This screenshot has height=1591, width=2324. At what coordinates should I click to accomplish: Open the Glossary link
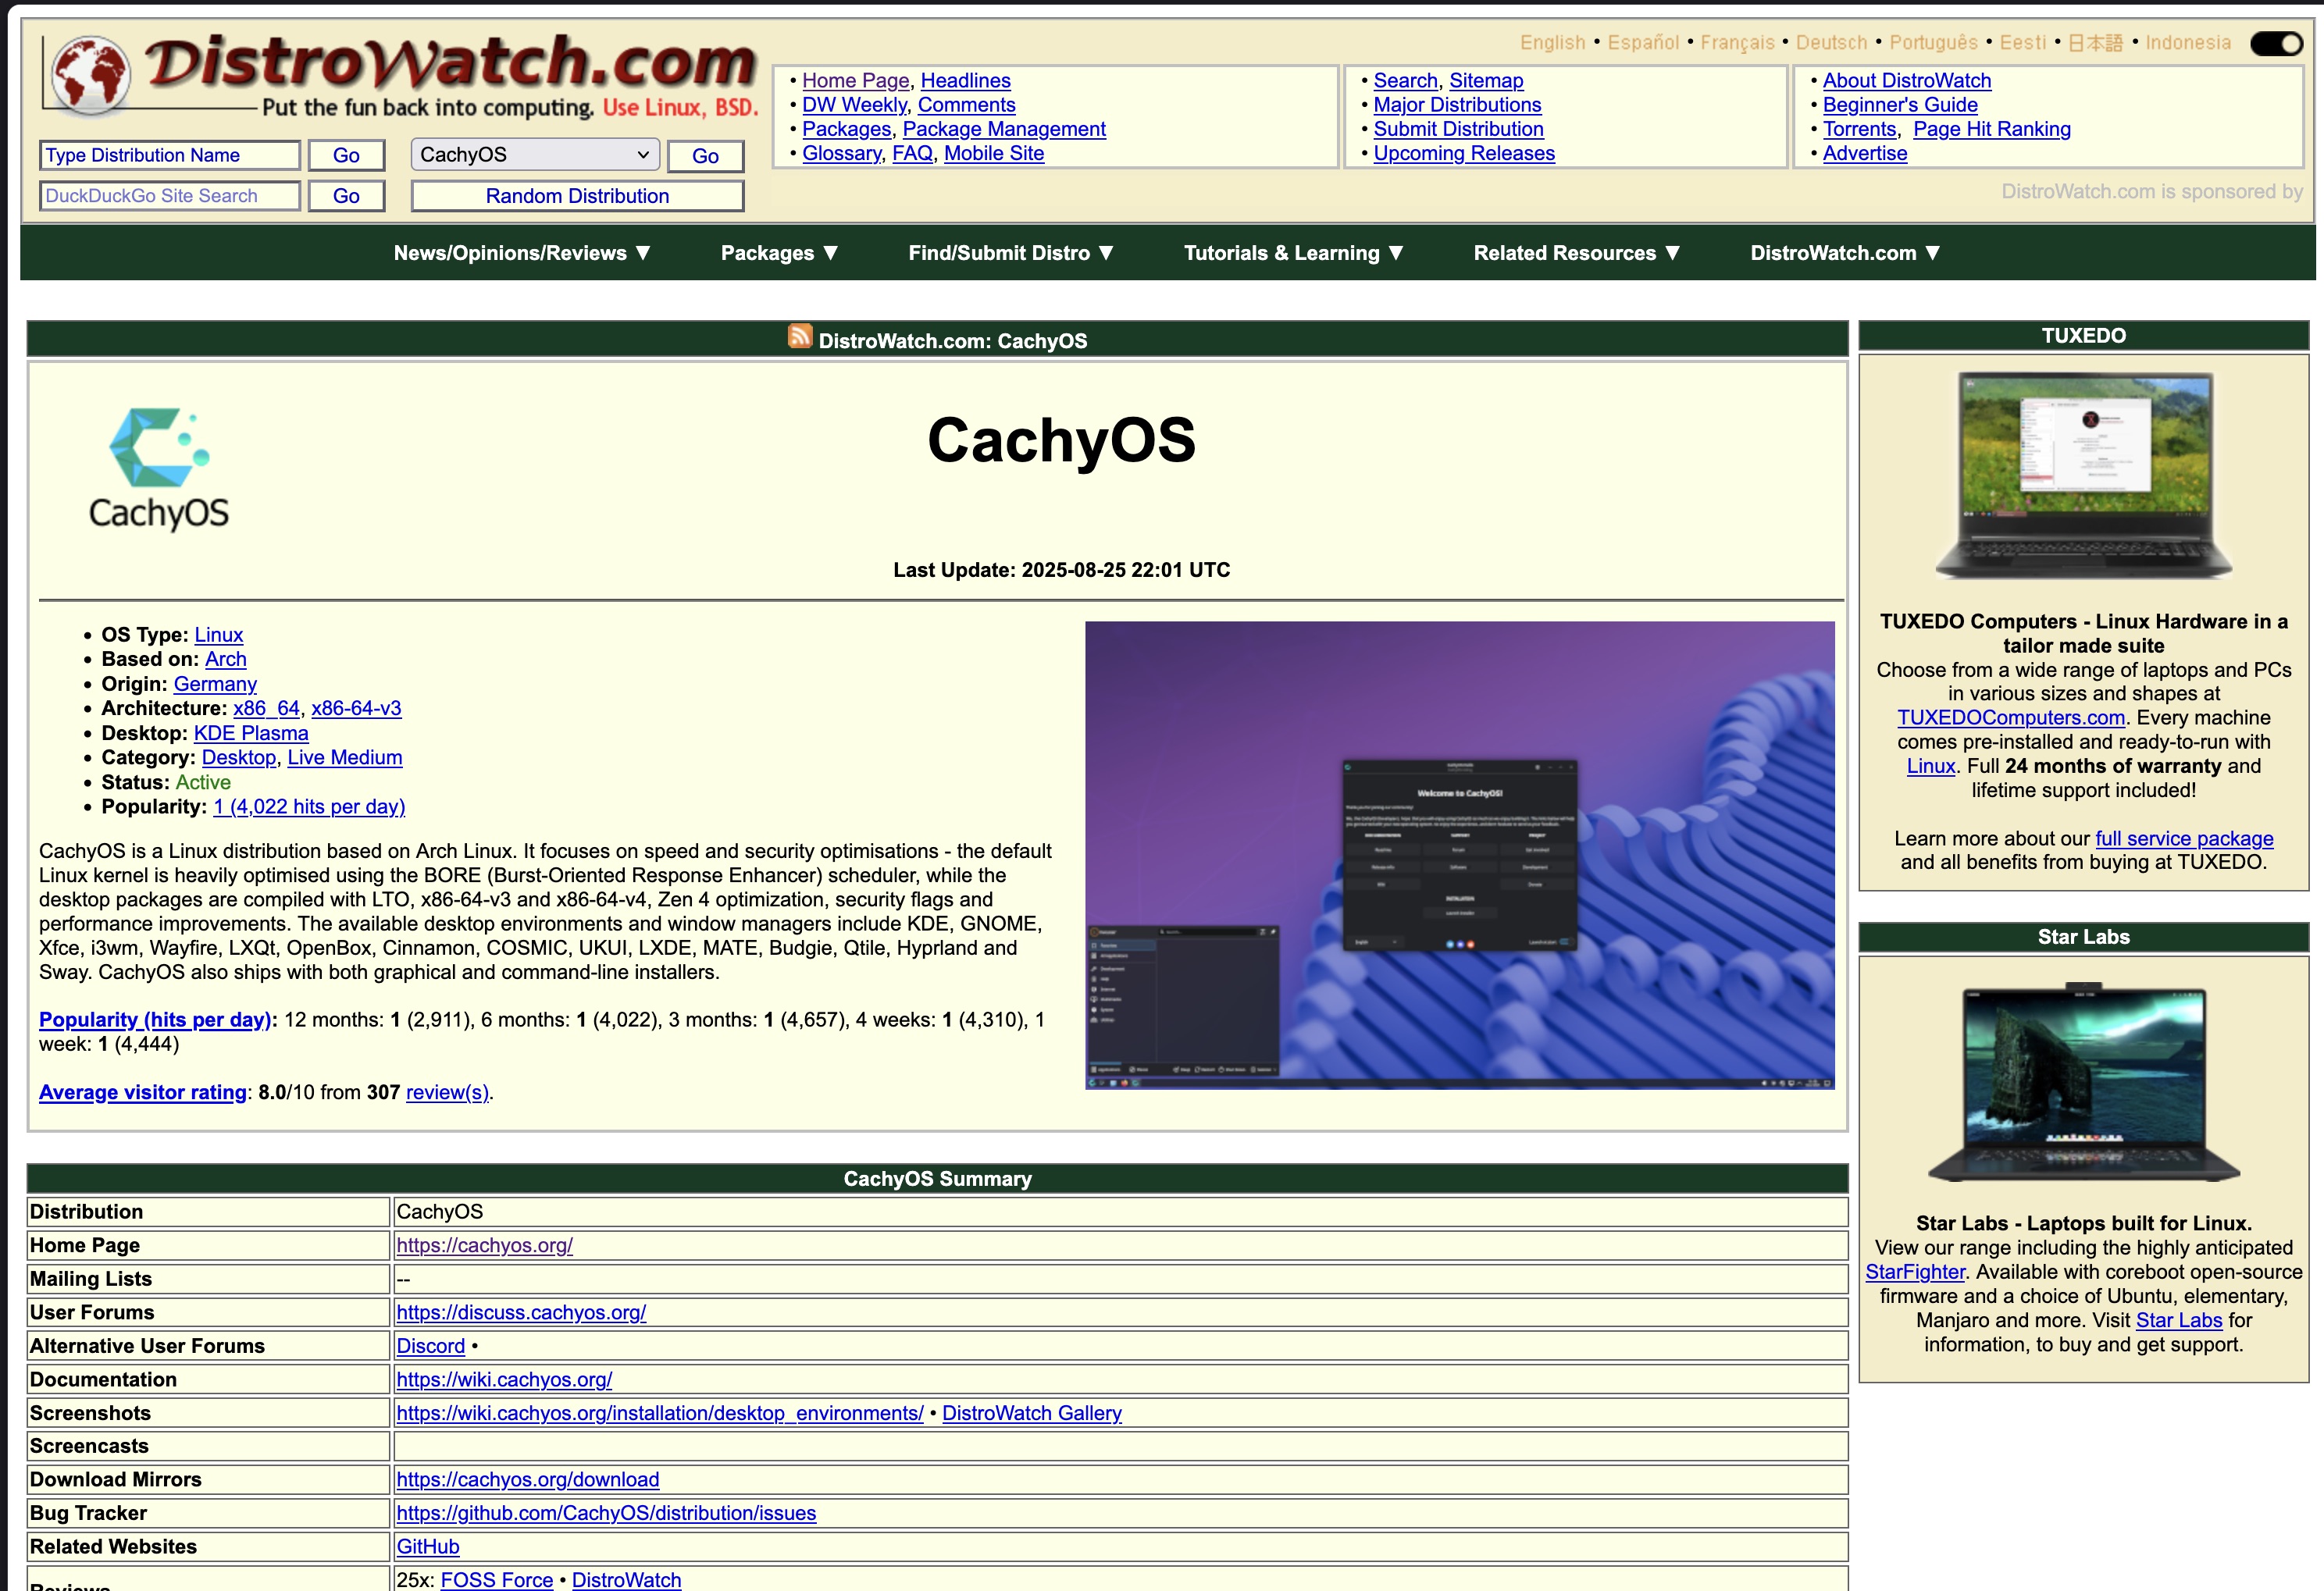841,153
